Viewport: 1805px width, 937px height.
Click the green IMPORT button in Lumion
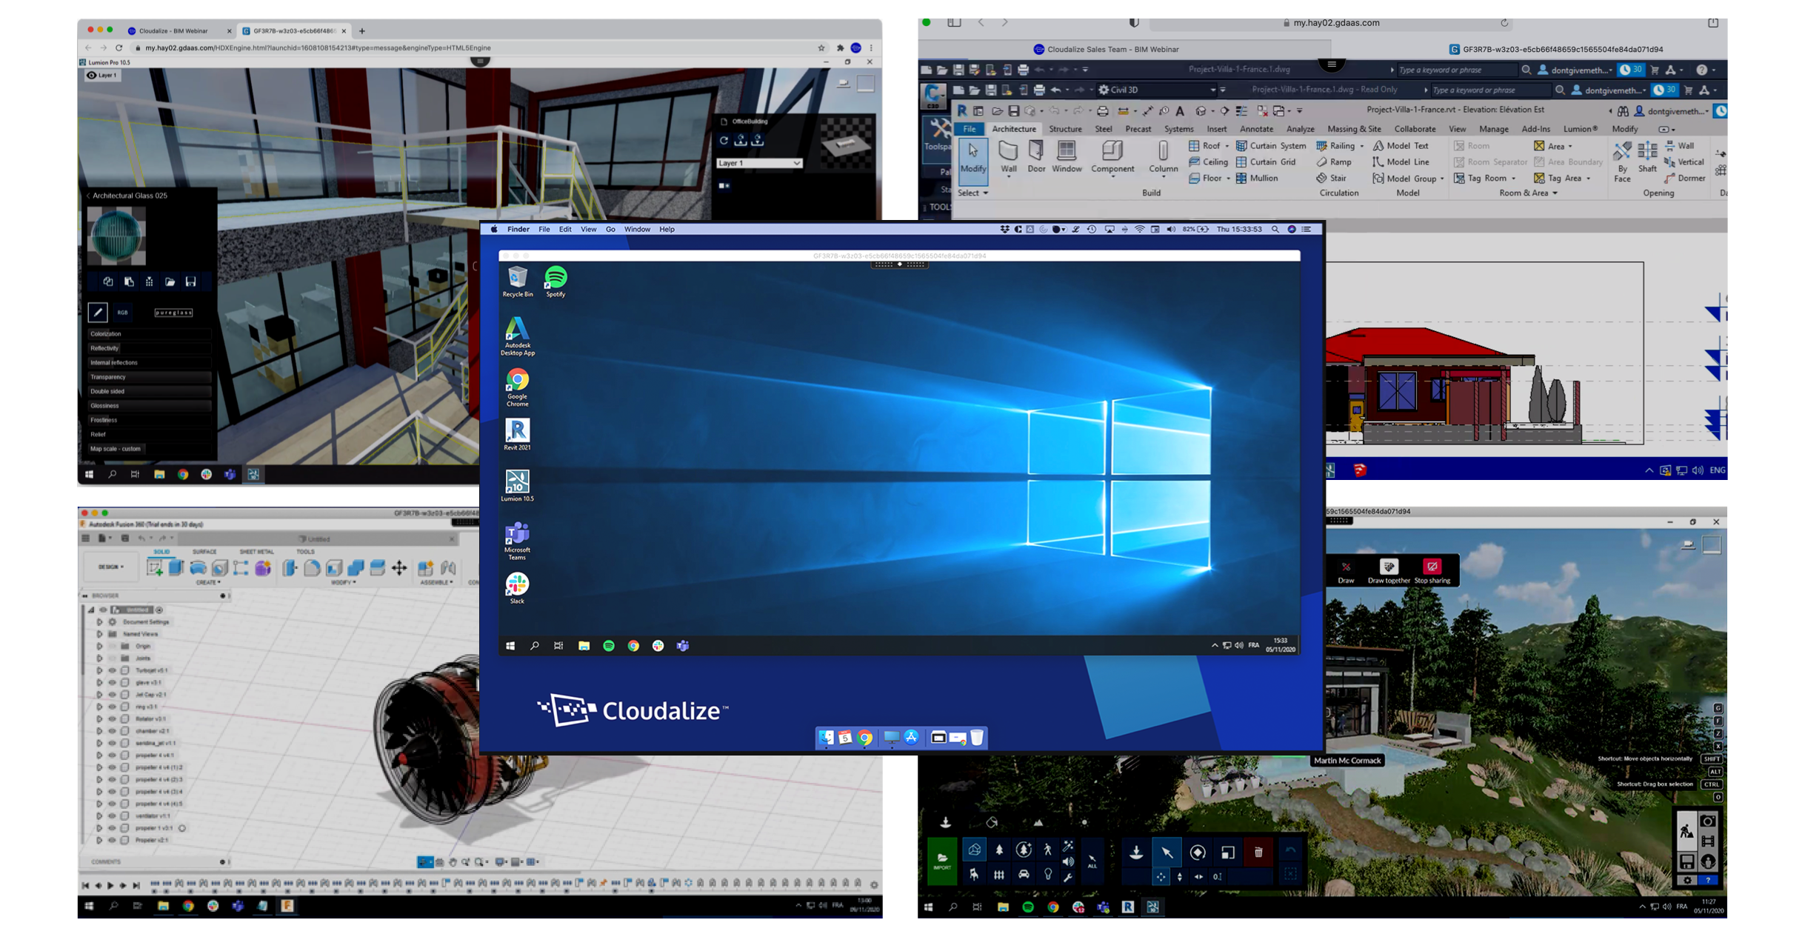(941, 860)
